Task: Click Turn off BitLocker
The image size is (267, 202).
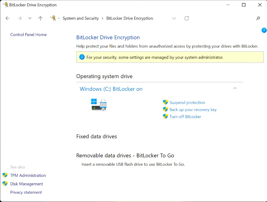Action: (x=185, y=117)
